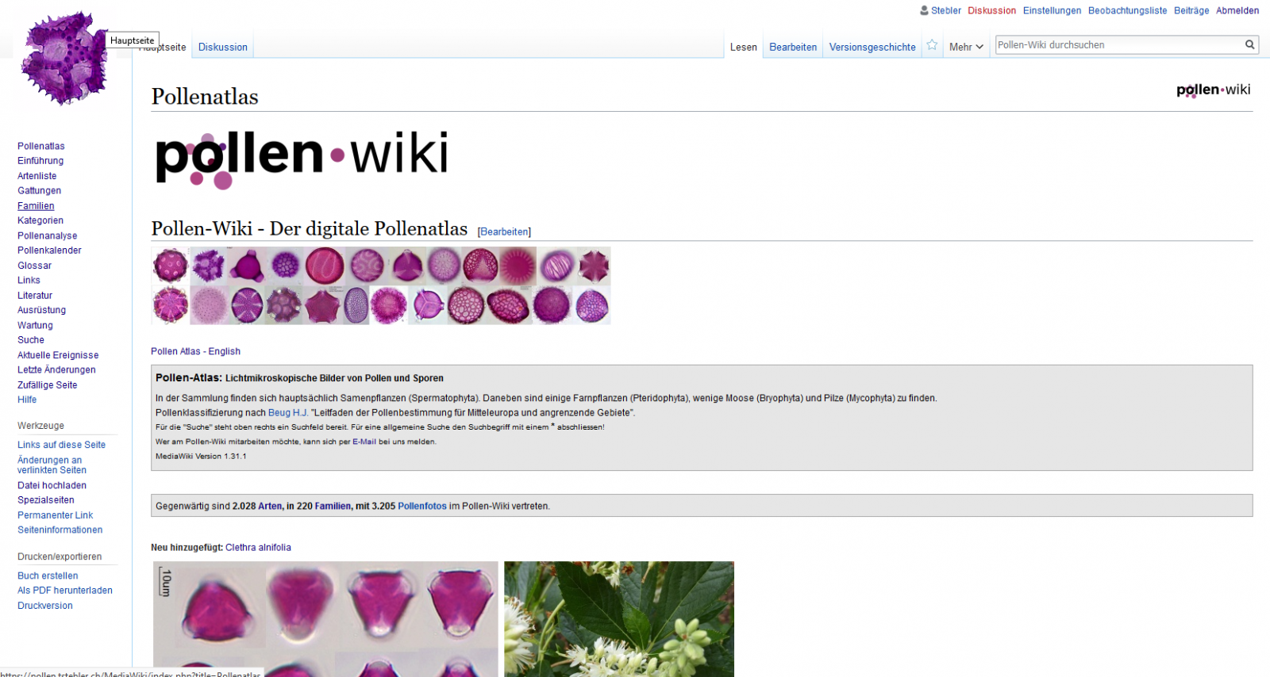Open Pollenkalender in the sidebar
Screen dimensions: 1270x677
point(49,251)
